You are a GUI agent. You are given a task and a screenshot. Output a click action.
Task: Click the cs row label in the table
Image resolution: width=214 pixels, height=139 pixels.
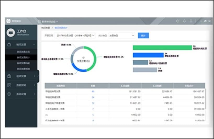[x=47, y=115]
